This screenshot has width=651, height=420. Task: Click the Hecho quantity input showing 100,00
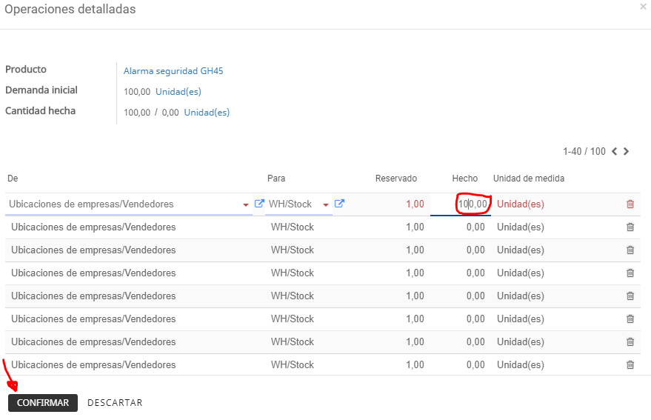coord(461,204)
